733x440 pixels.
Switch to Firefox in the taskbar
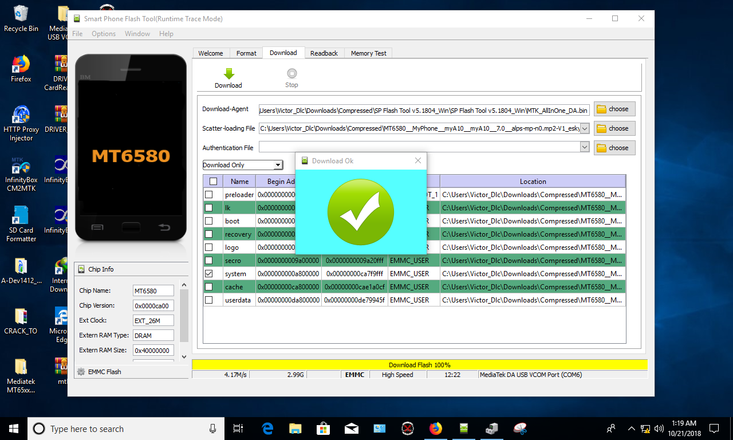[436, 429]
